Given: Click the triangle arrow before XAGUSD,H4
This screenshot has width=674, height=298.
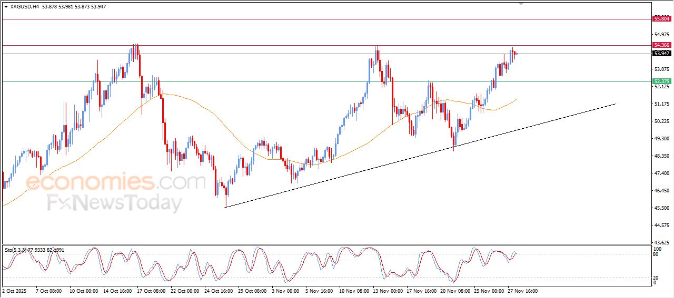Looking at the screenshot, I should click(x=6, y=7).
